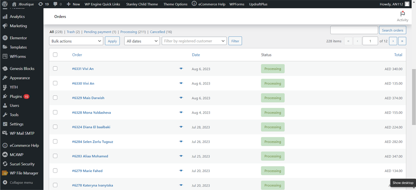Open WP Engine Quick Links menu
Viewport: 416px width, 190px height.
pos(102,4)
